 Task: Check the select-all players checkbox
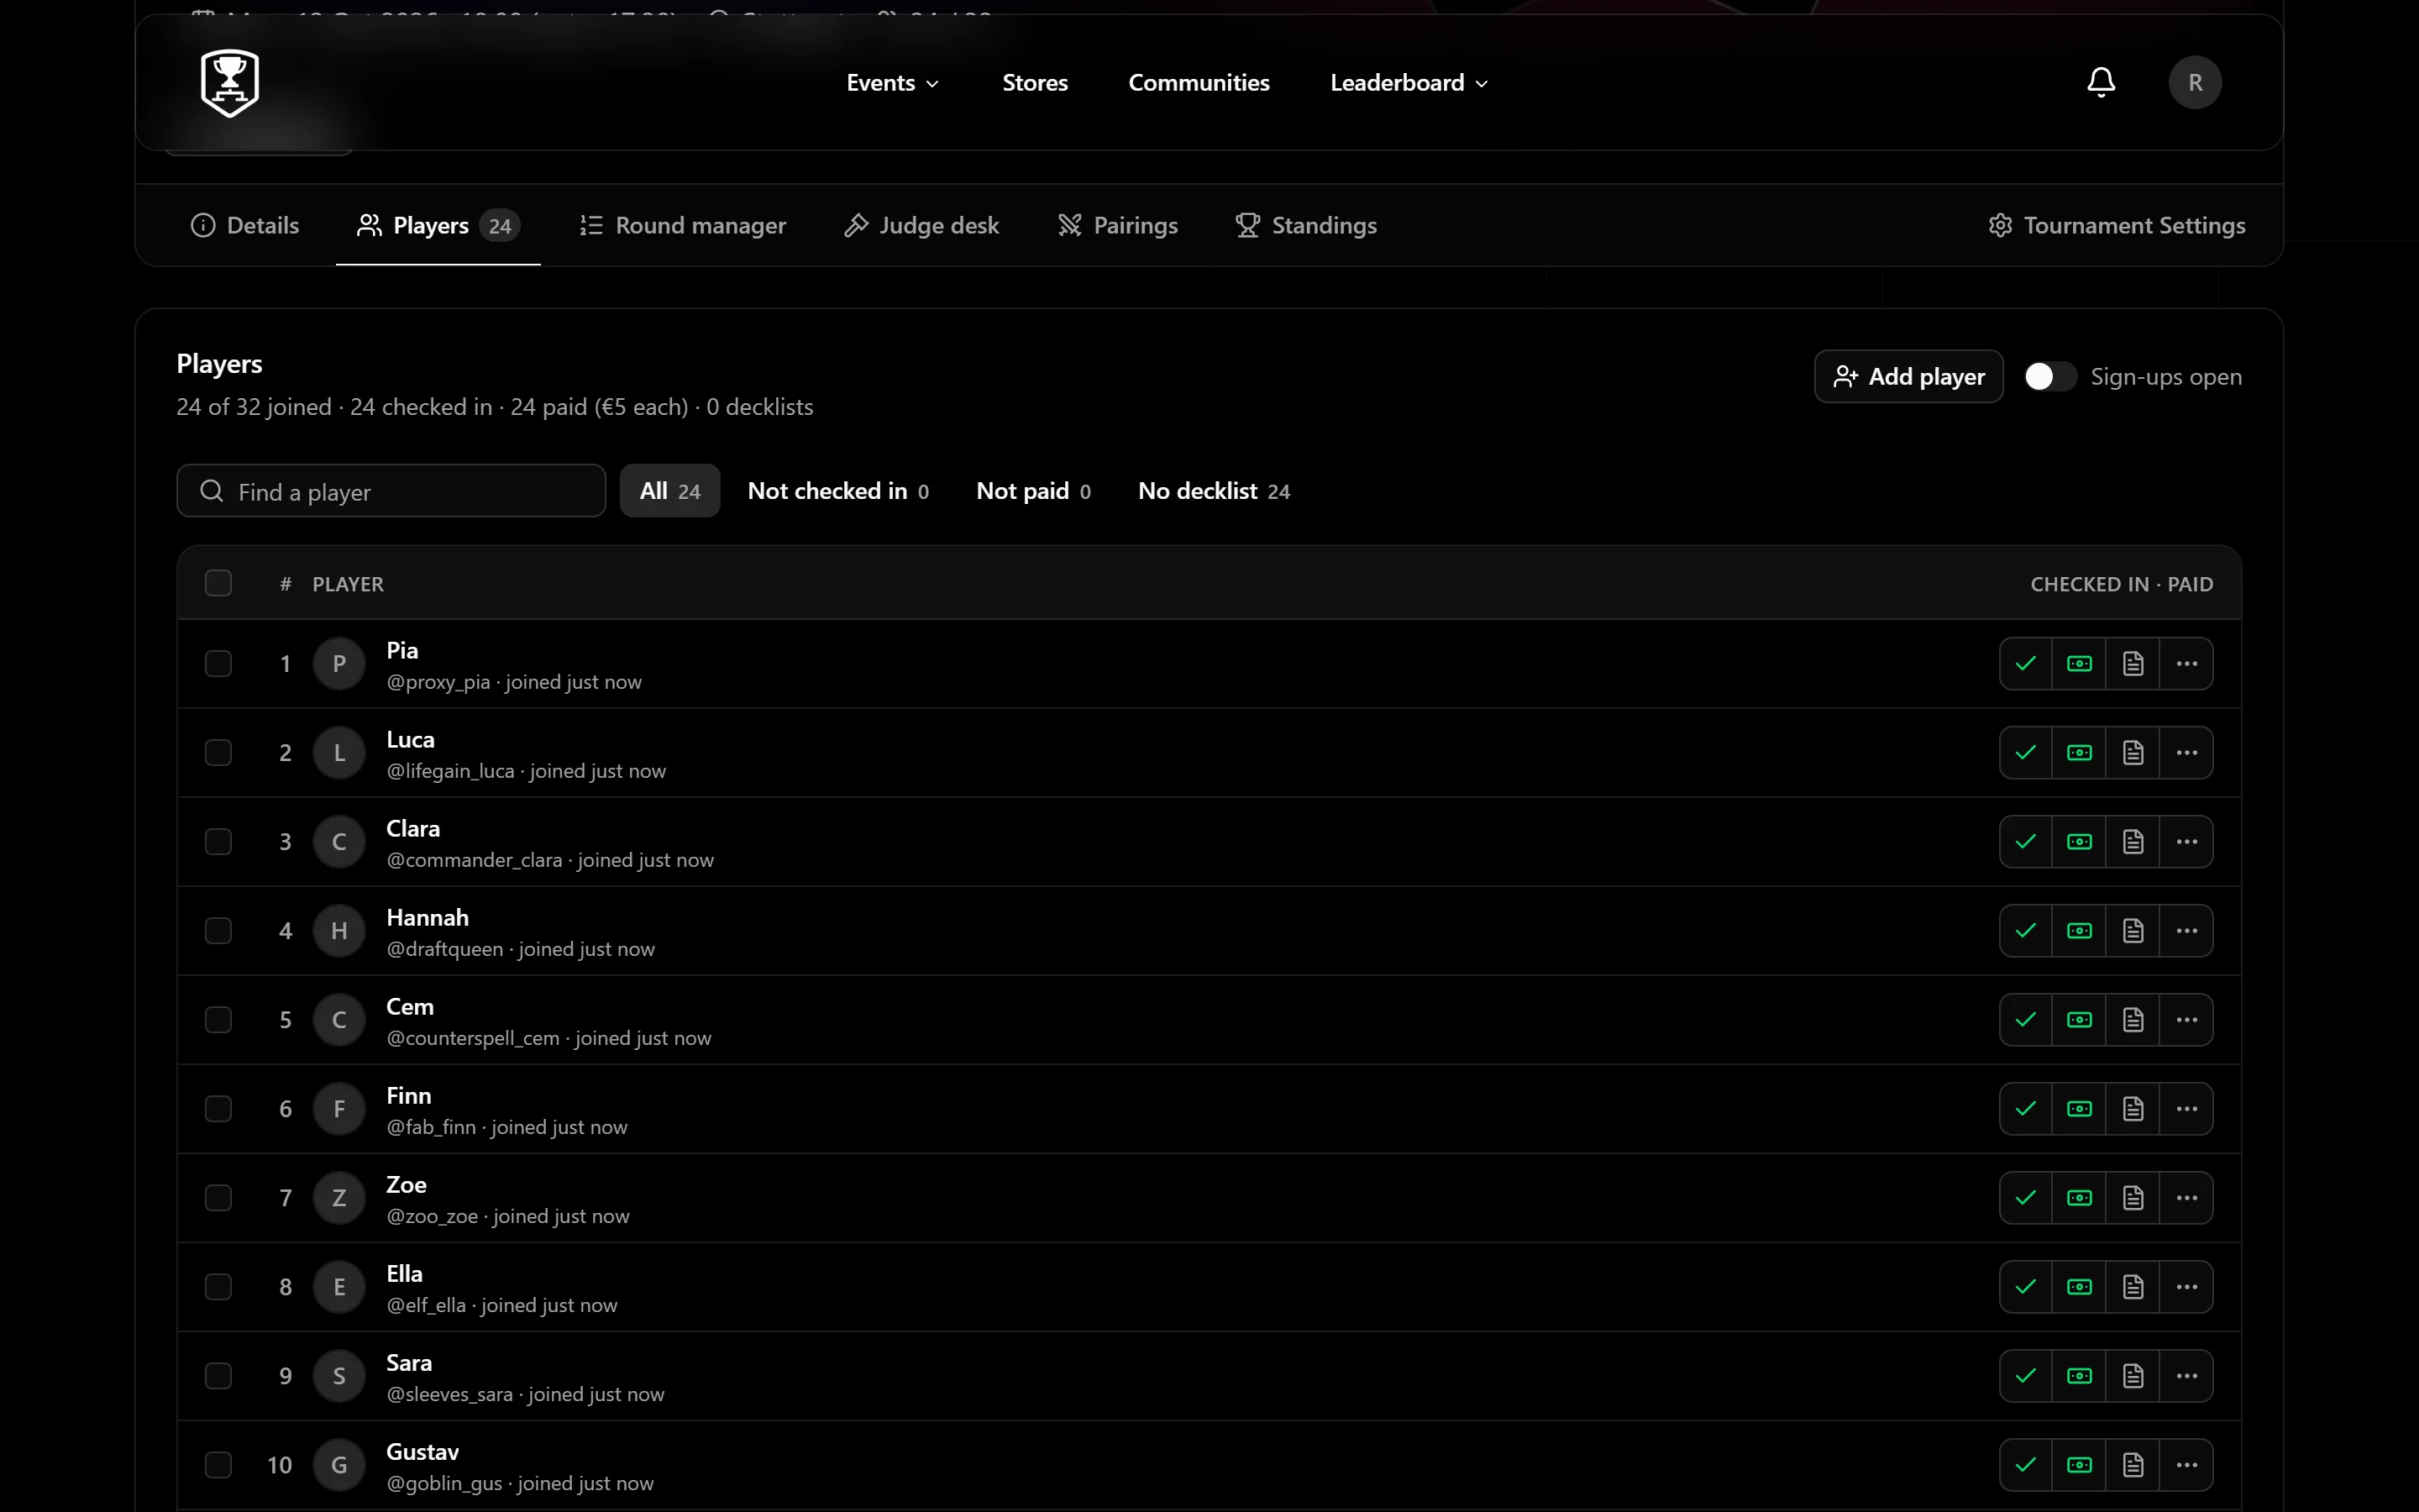pos(218,583)
